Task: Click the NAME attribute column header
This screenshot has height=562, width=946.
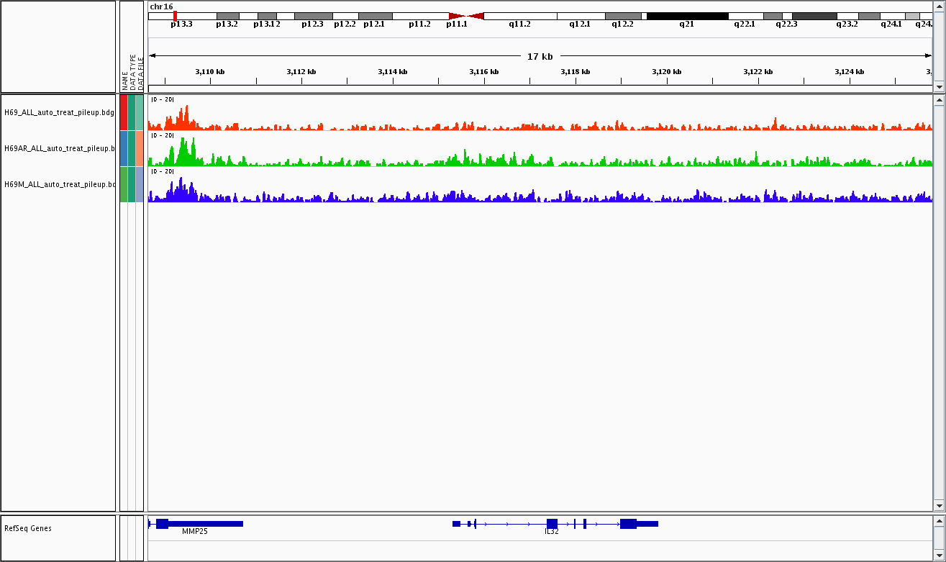Action: (124, 79)
